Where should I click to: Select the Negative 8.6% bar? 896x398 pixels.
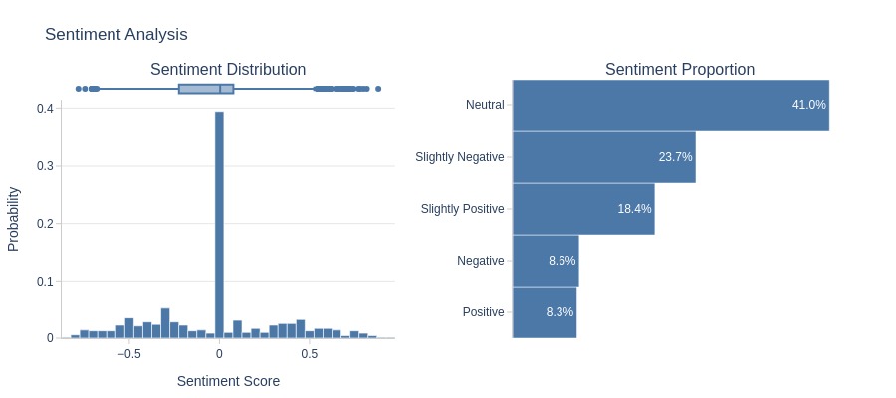[x=546, y=261]
